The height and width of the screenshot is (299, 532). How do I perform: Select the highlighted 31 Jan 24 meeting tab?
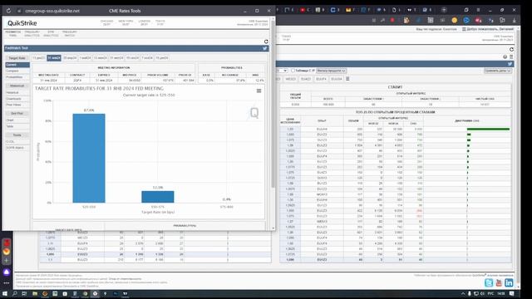pyautogui.click(x=54, y=58)
